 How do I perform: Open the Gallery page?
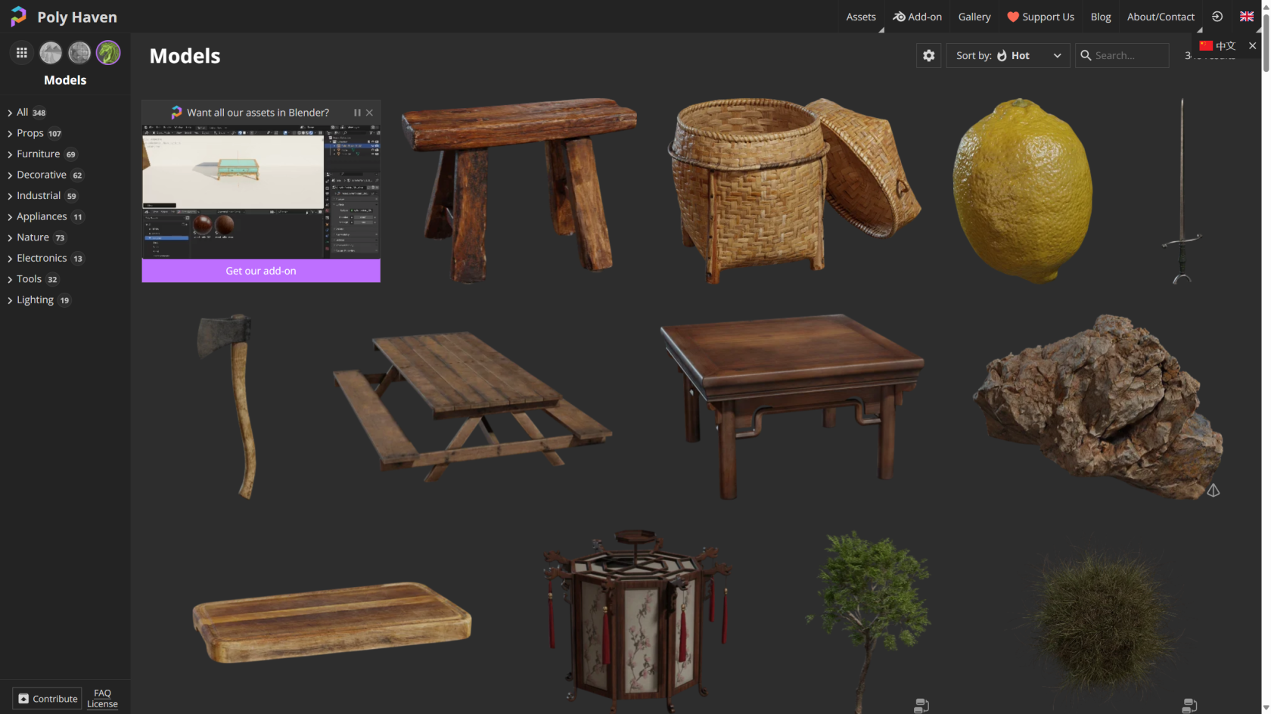[974, 17]
